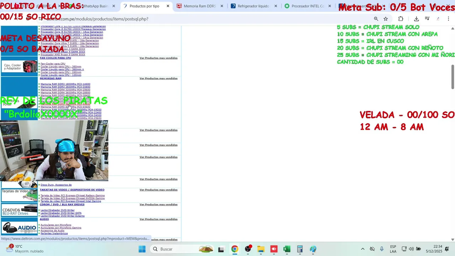The width and height of the screenshot is (455, 256).
Task: Open Excel from the taskbar
Action: 287,249
